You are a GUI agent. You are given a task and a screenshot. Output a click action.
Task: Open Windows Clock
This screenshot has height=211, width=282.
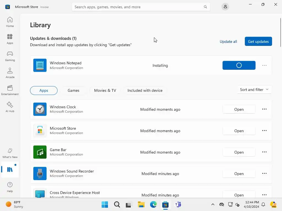(x=239, y=109)
